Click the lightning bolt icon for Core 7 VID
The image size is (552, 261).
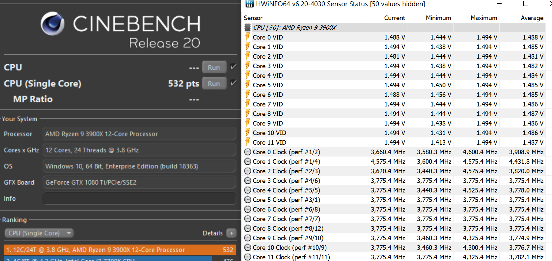click(x=248, y=104)
